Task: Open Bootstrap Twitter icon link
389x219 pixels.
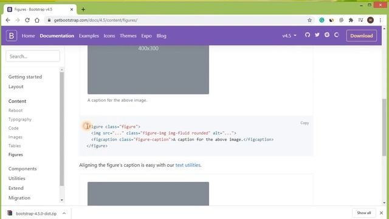Action: (x=317, y=35)
